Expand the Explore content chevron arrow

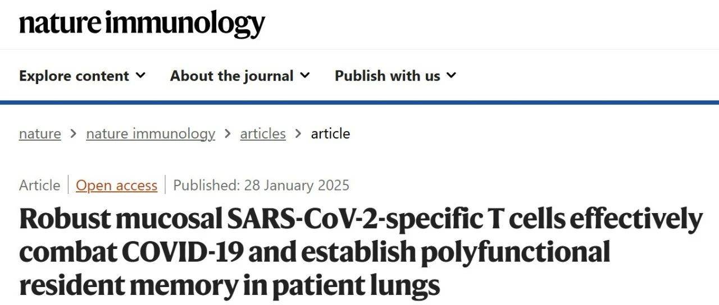tap(140, 75)
